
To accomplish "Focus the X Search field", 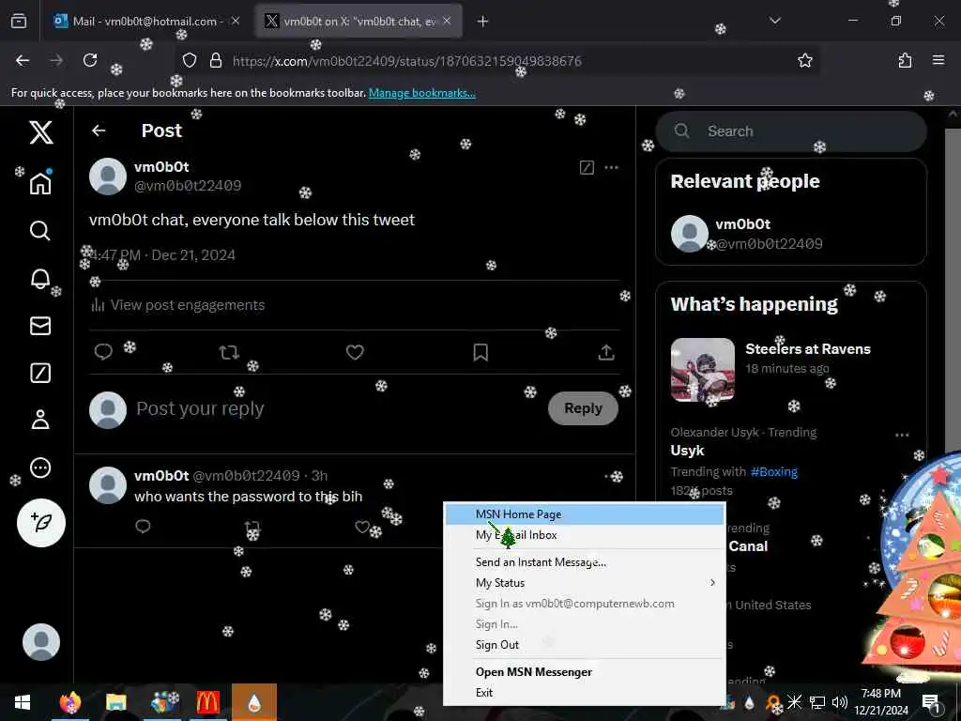I will pos(790,130).
